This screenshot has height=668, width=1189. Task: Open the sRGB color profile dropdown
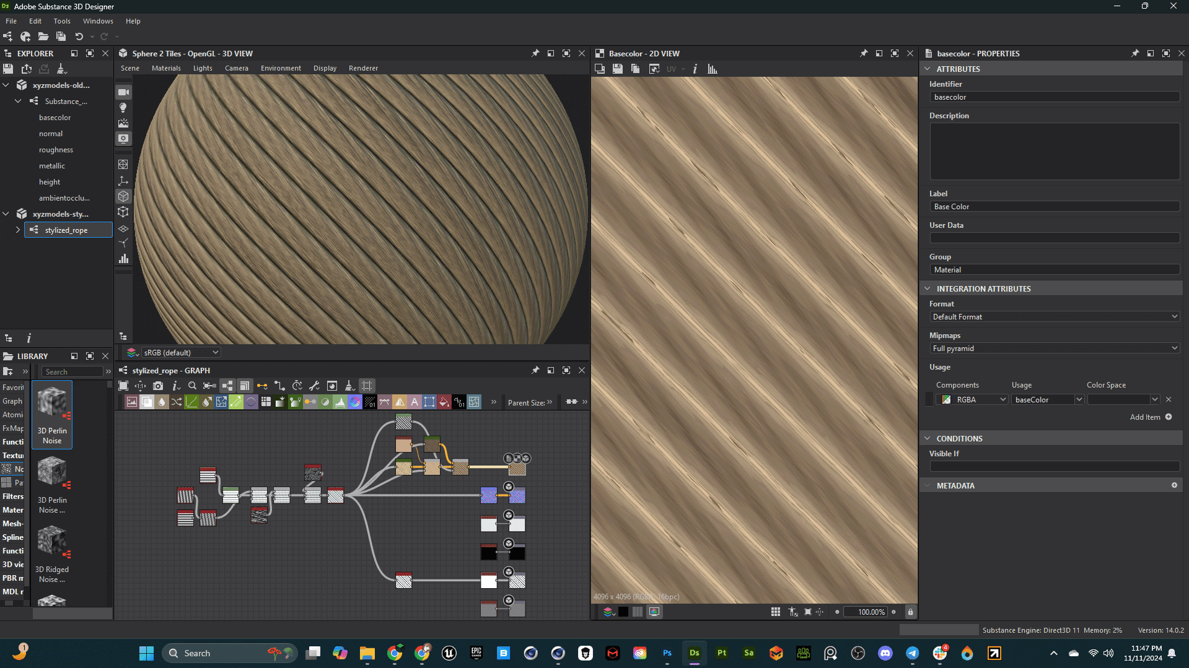click(180, 352)
